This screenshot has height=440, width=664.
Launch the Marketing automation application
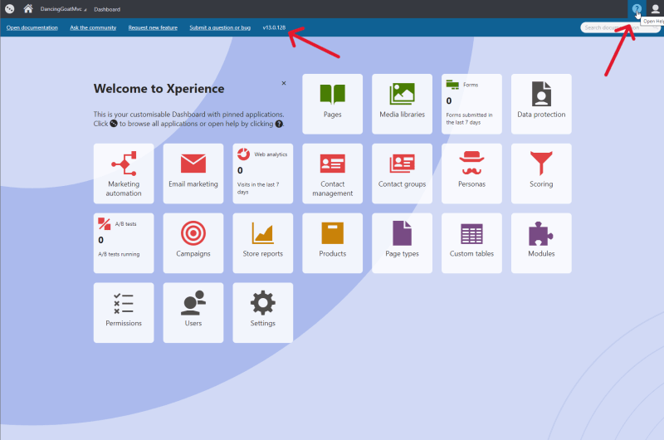tap(124, 174)
